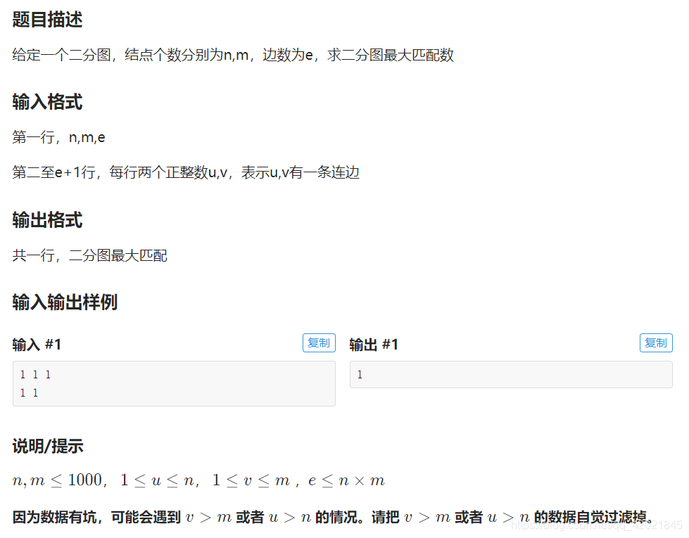This screenshot has height=538, width=689.
Task: Click the 复制 button for 输出 #1
Action: point(656,343)
